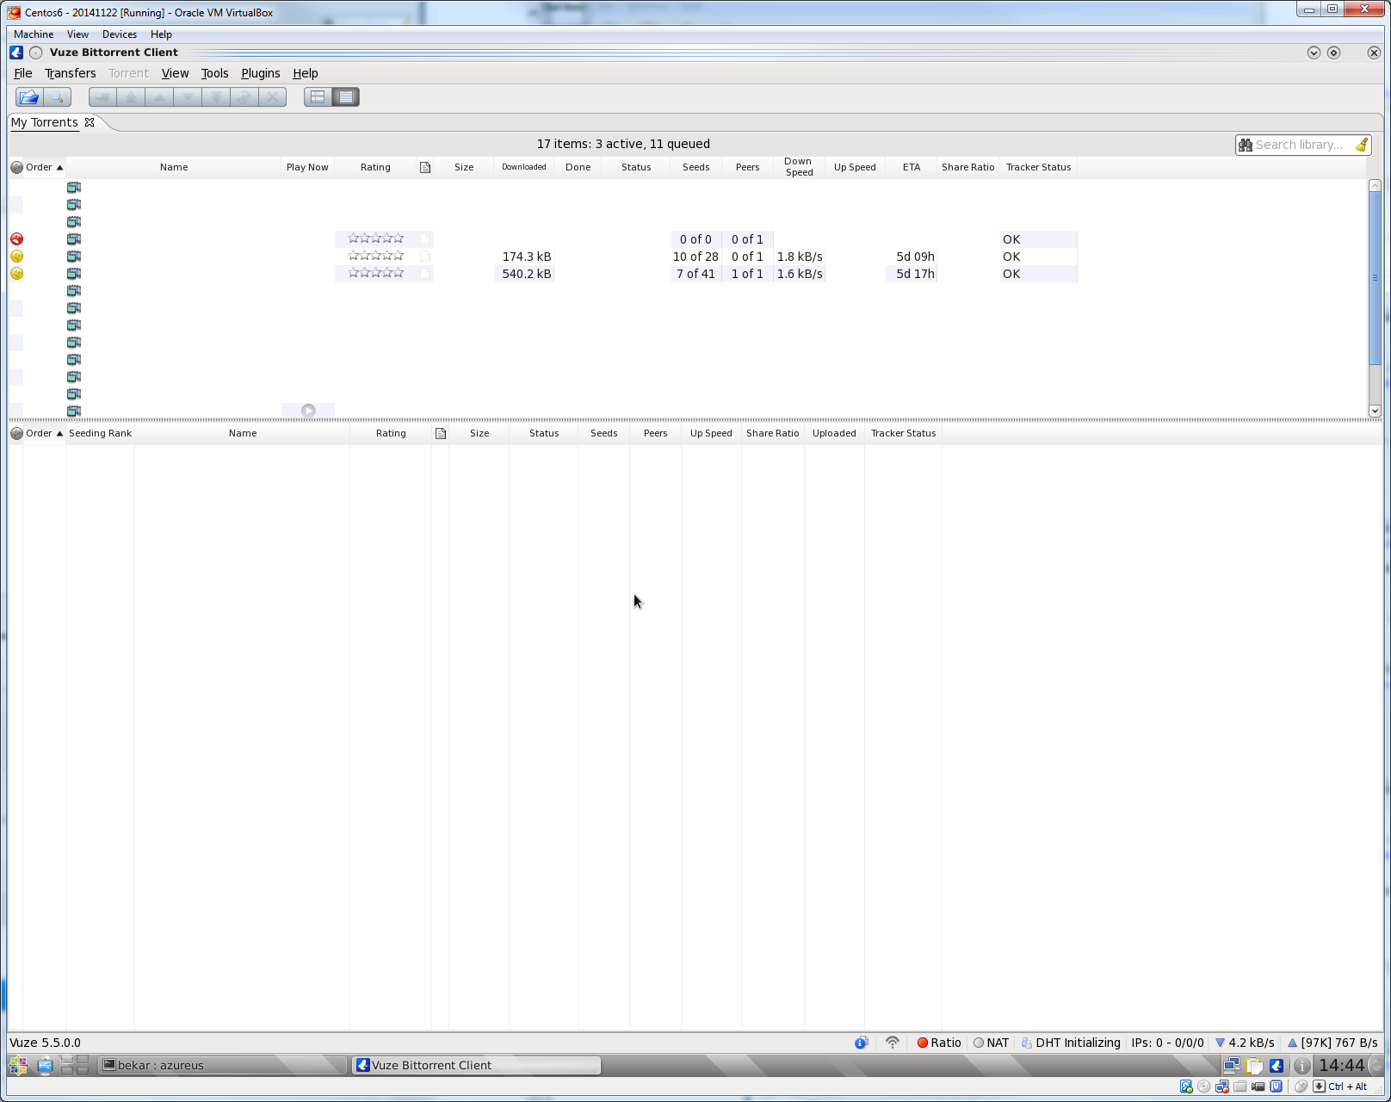Close the My Torrents tab
The width and height of the screenshot is (1391, 1102).
coord(90,122)
